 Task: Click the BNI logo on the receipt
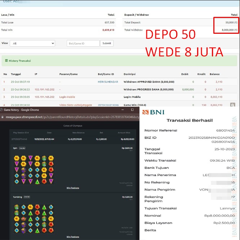(x=153, y=112)
